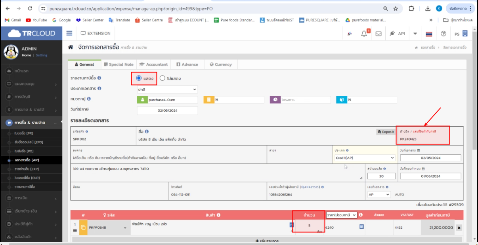
Task: Remove item row with x icon
Action: pyautogui.click(x=459, y=228)
